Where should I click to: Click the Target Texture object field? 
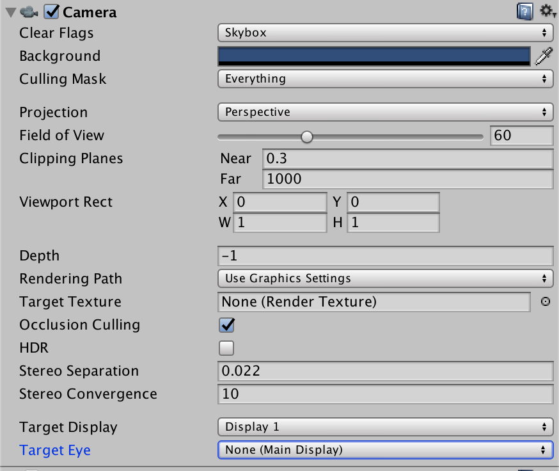[x=374, y=302]
